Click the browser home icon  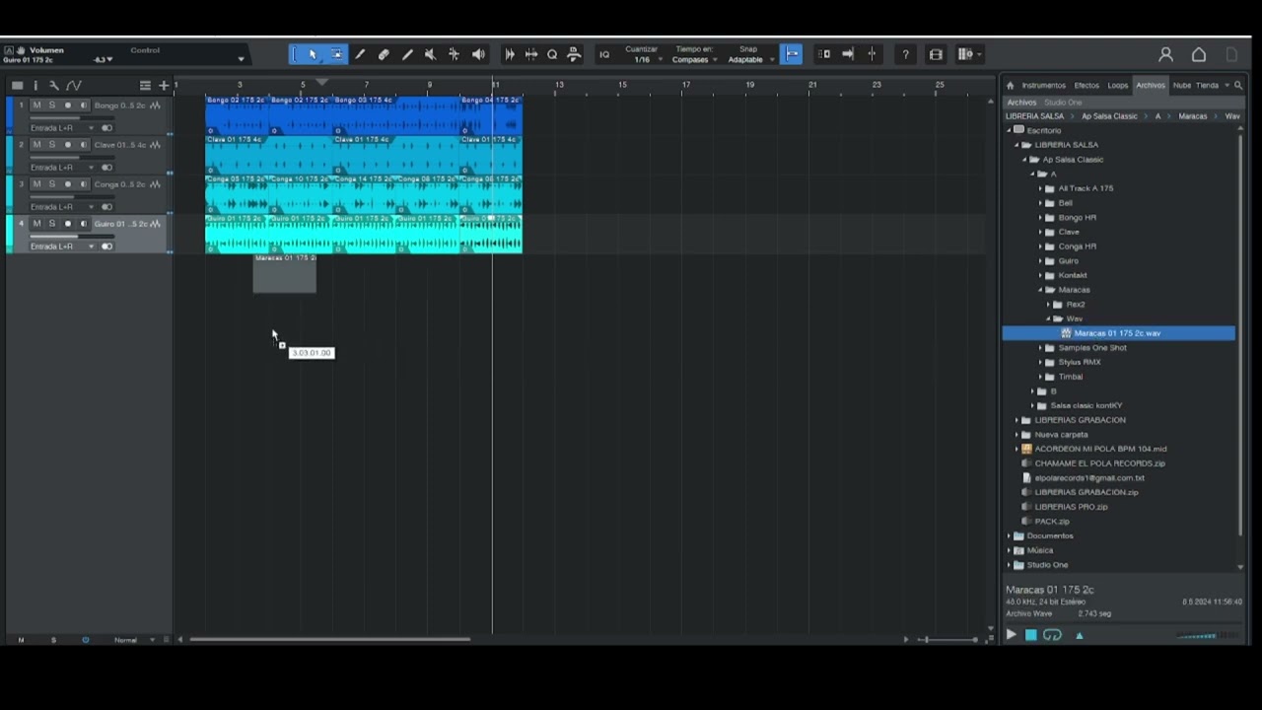click(1010, 86)
